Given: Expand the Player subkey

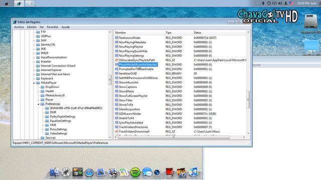Looking at the screenshot, I should click(x=39, y=100).
